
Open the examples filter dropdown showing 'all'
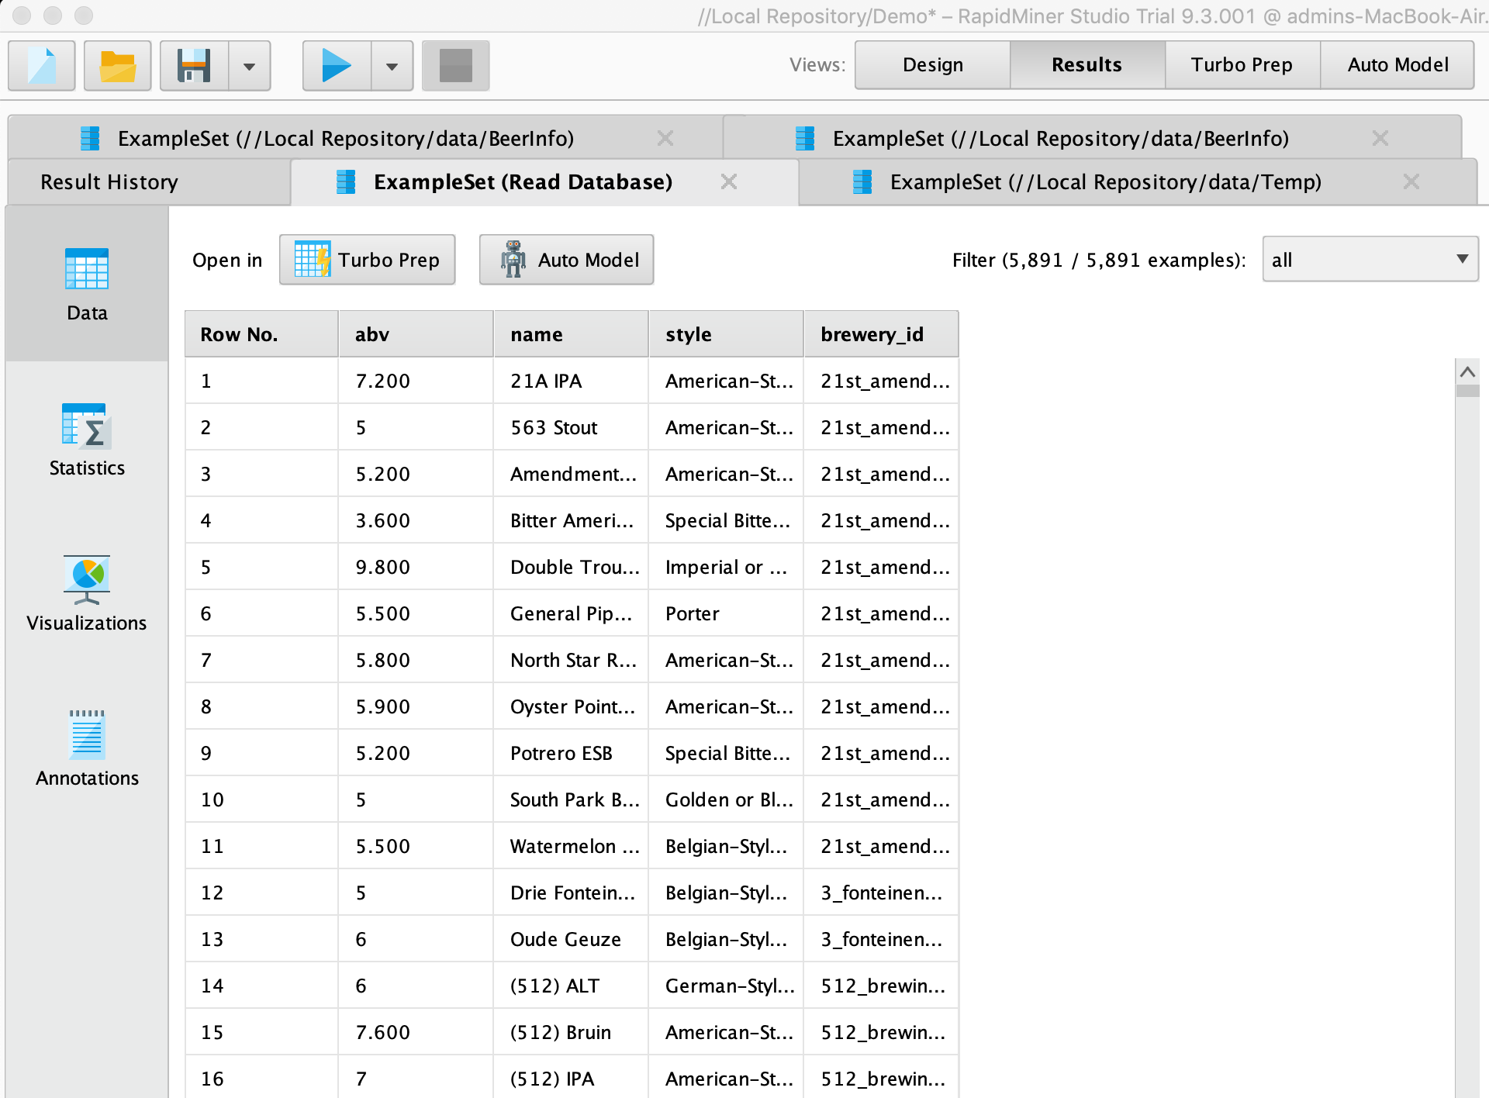[x=1370, y=259]
